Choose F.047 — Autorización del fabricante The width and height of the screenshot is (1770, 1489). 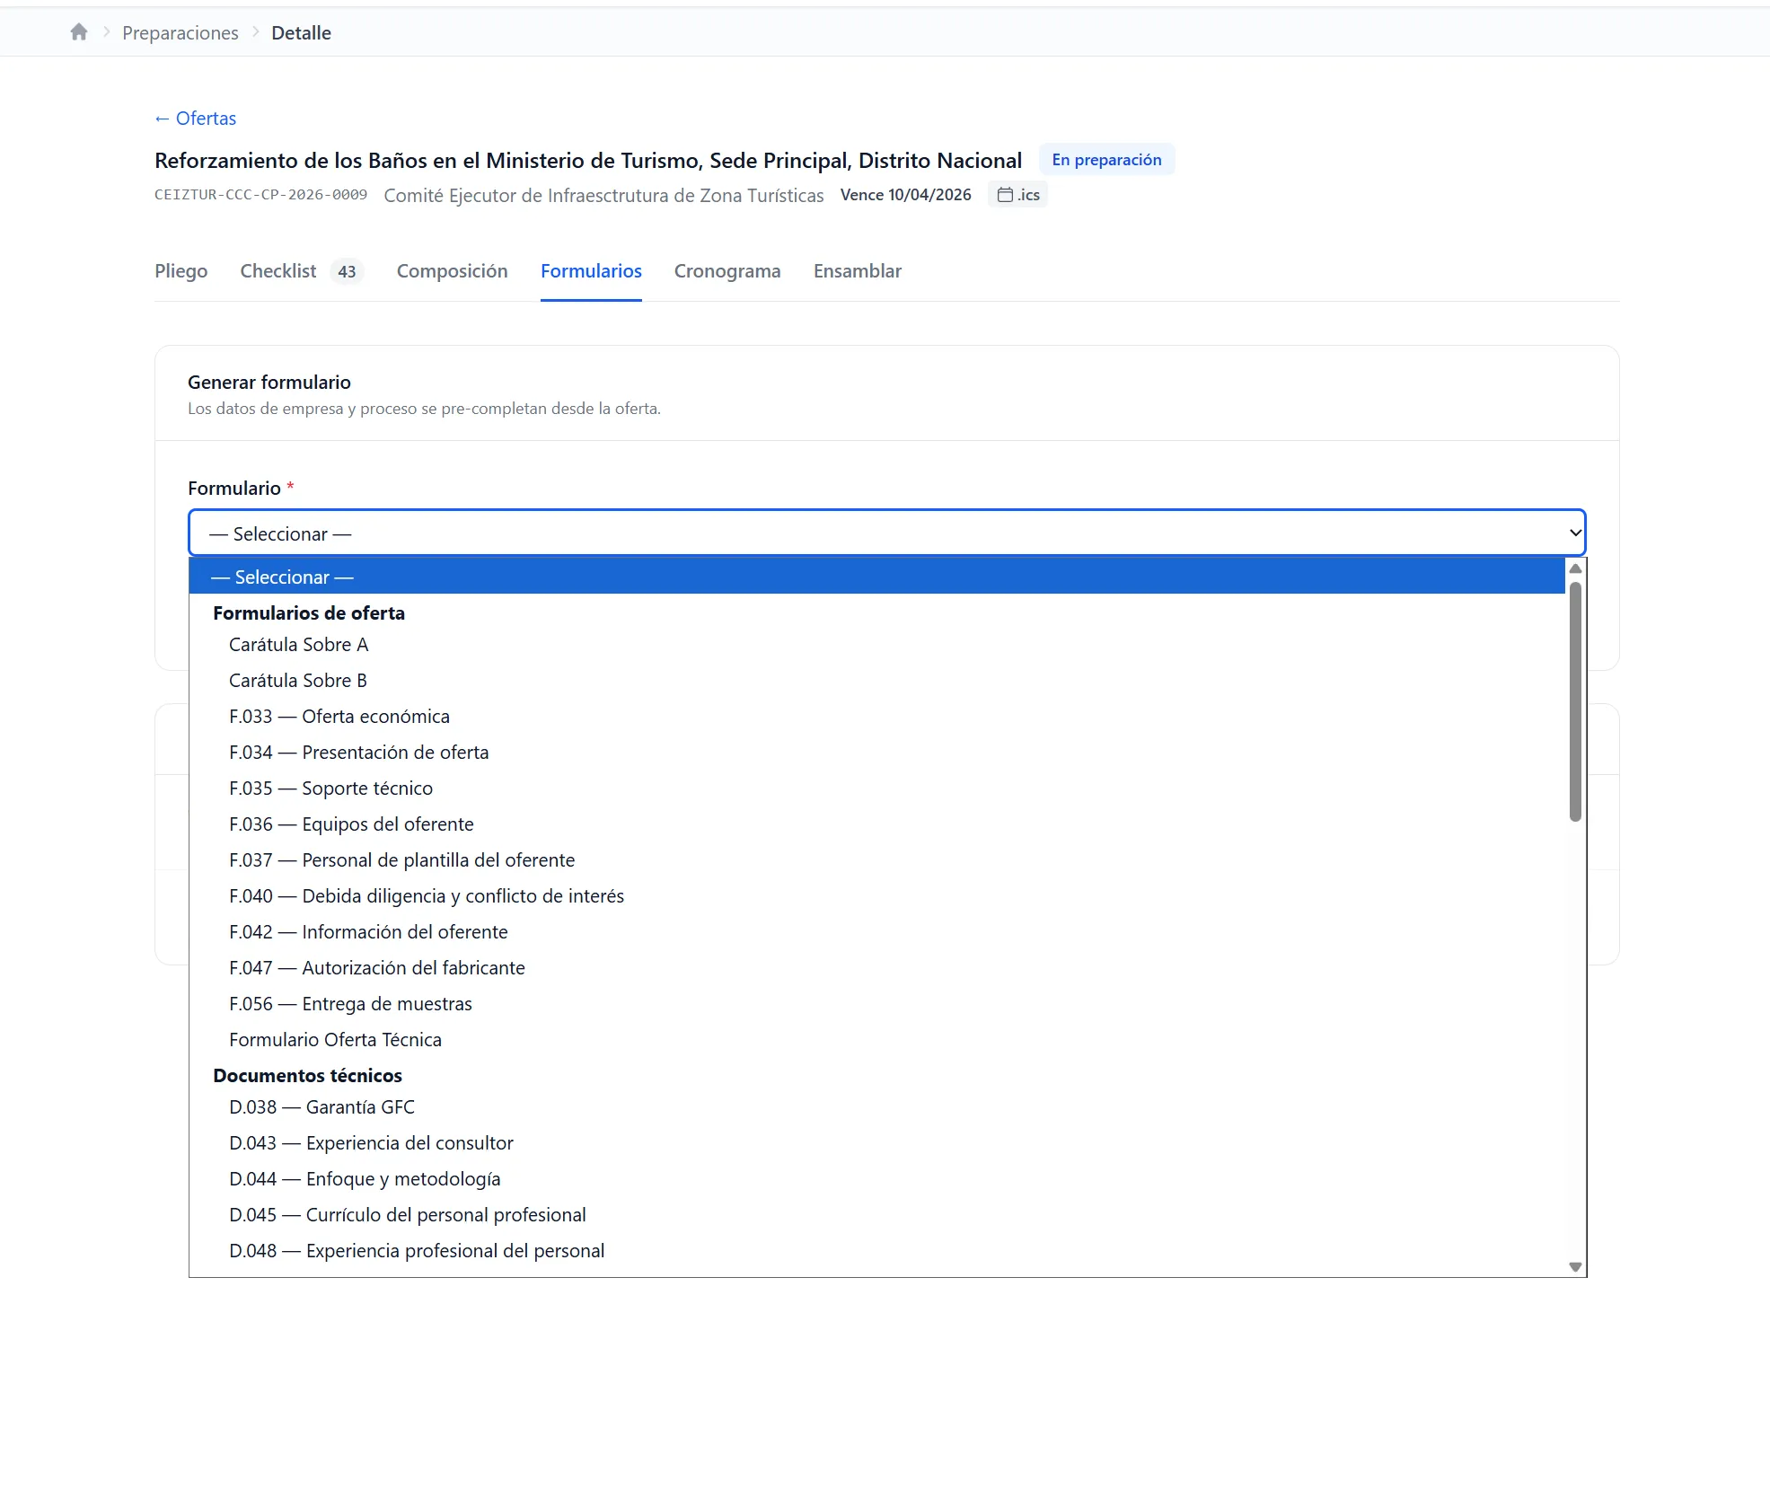click(x=876, y=968)
